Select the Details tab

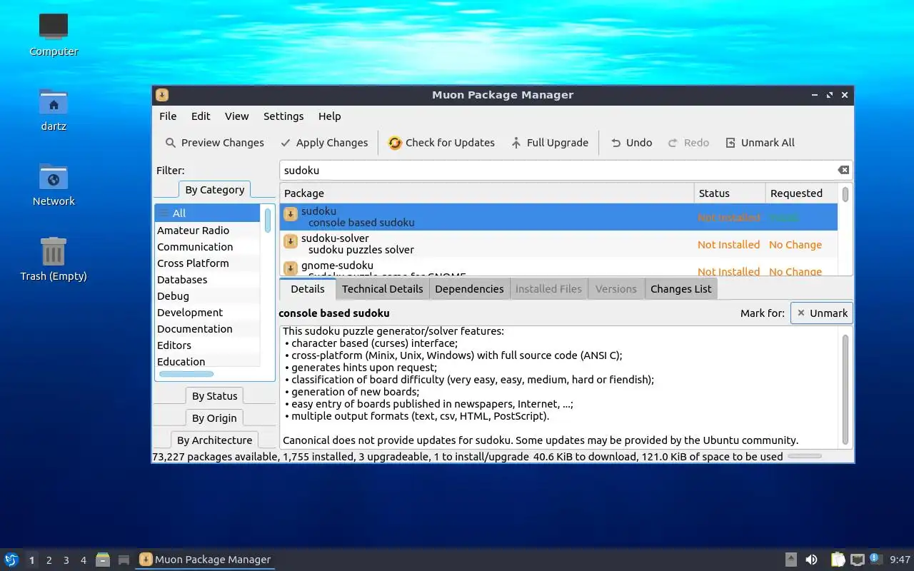click(308, 289)
